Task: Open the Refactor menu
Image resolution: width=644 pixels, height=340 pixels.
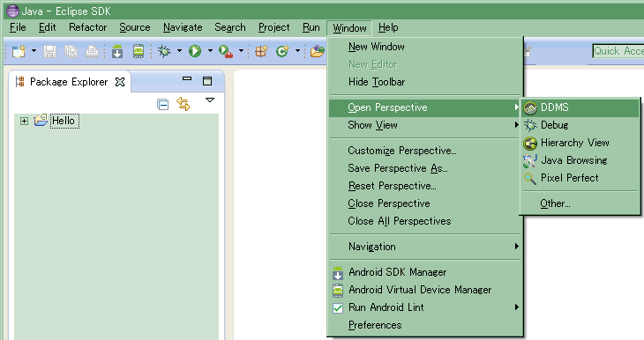Action: [88, 27]
